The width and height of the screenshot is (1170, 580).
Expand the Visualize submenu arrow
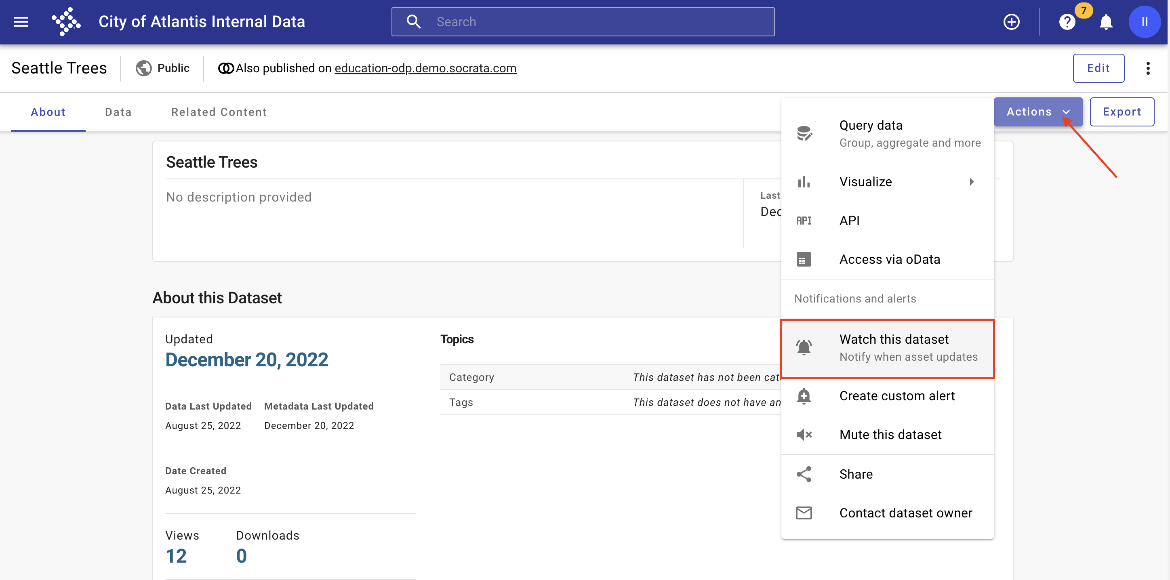click(972, 182)
